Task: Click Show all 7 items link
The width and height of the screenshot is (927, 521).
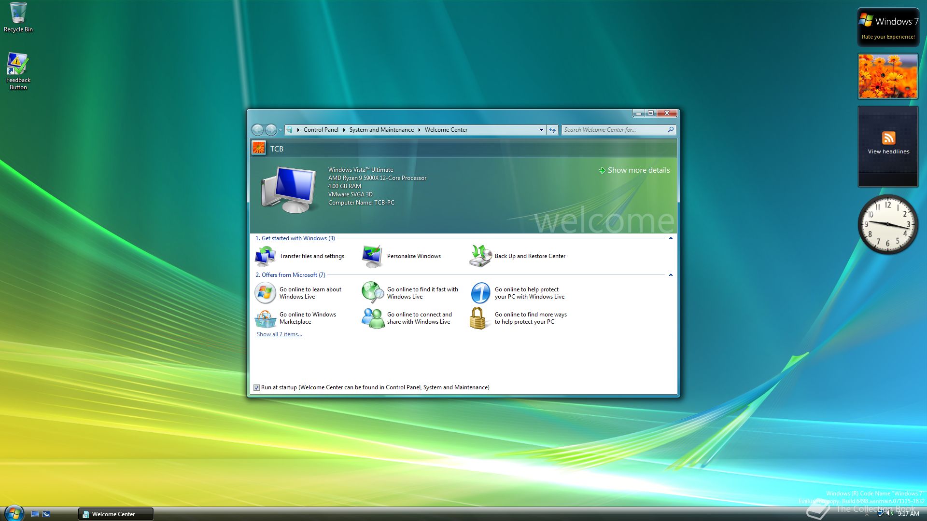Action: coord(280,334)
